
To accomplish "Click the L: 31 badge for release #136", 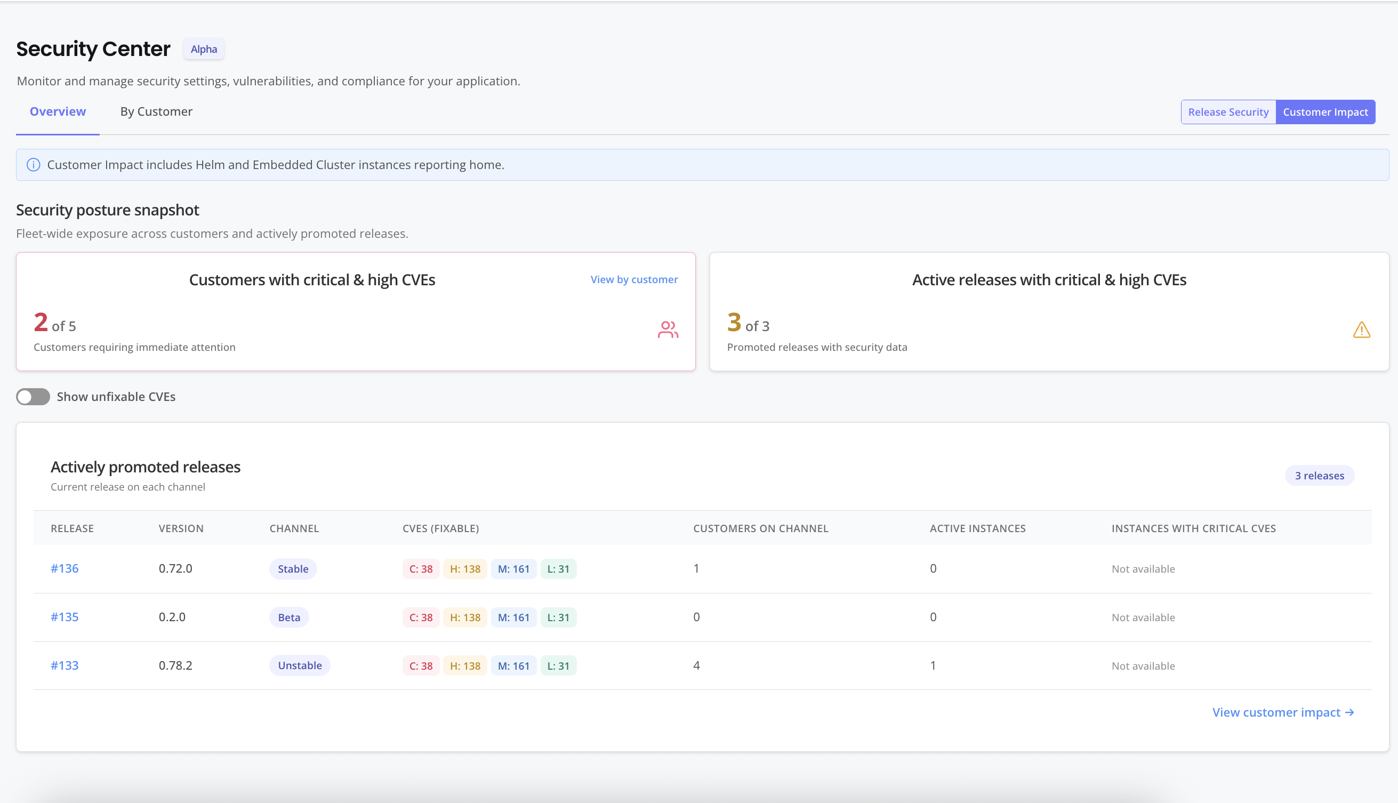I will point(558,568).
